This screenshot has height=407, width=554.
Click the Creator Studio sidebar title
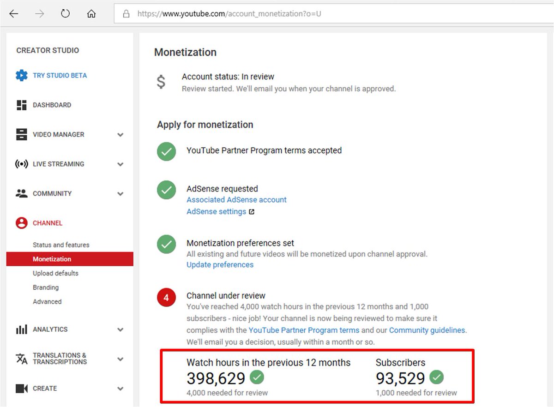48,50
